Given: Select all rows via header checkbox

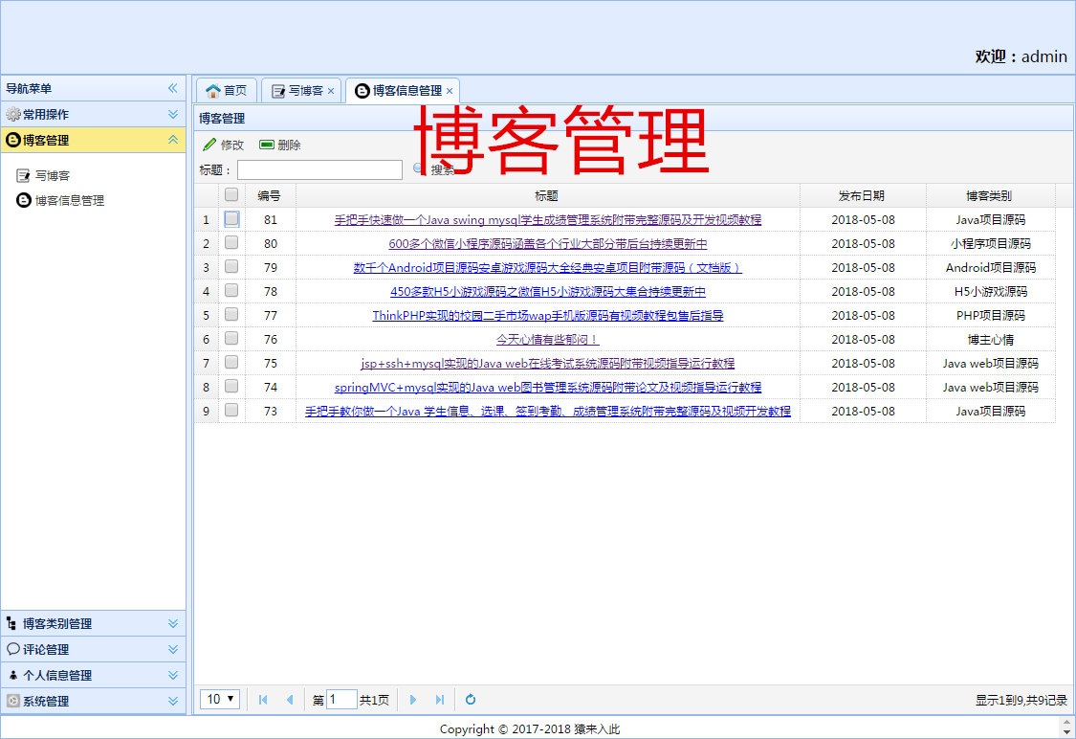Looking at the screenshot, I should (x=231, y=194).
